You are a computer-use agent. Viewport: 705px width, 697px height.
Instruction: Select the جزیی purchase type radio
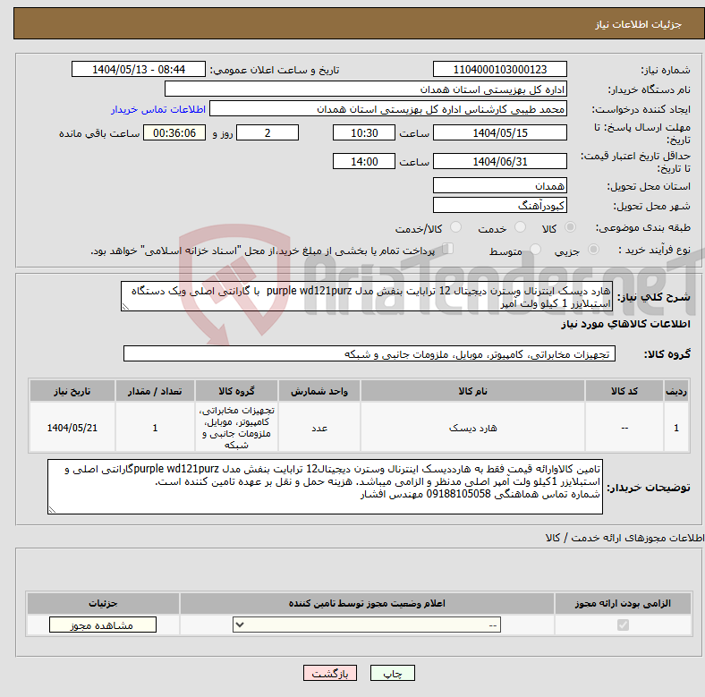[593, 249]
